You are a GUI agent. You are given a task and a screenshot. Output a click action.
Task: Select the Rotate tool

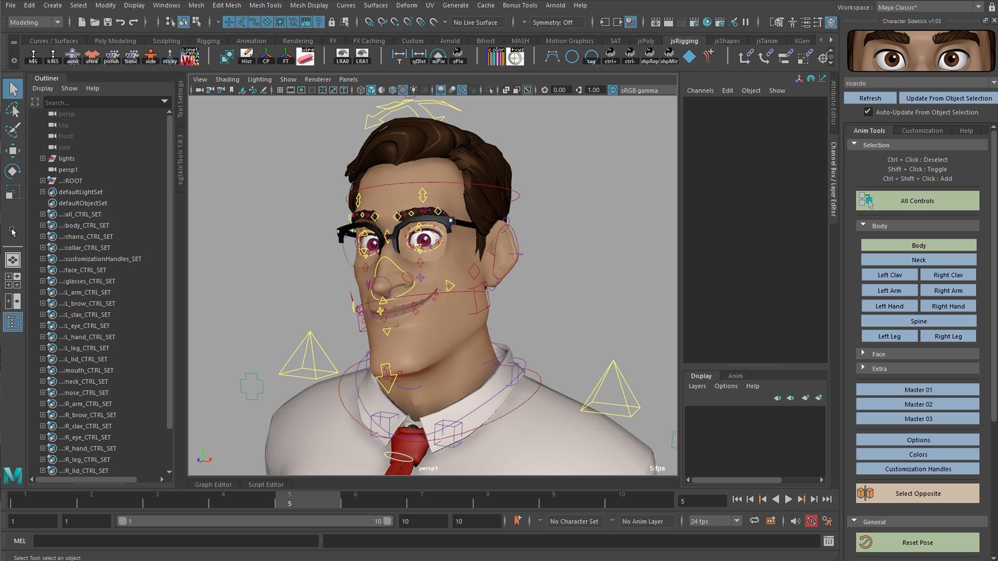coord(13,171)
